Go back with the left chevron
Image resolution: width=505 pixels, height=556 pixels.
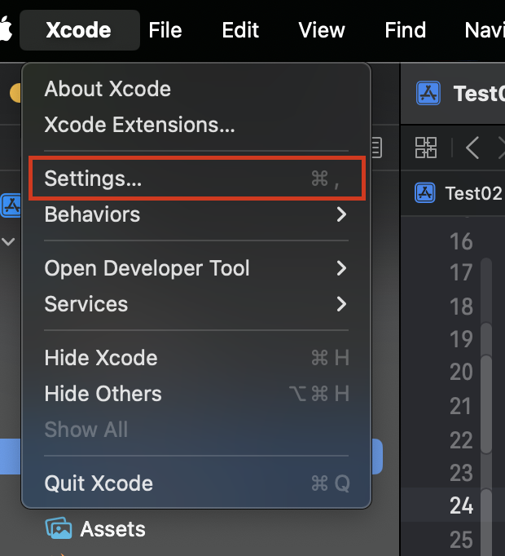pyautogui.click(x=472, y=148)
